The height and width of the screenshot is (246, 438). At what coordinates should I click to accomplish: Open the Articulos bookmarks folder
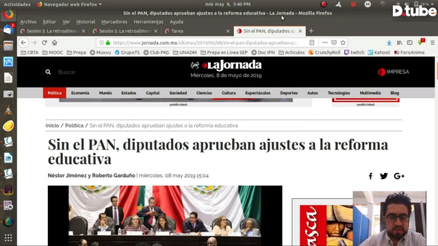click(292, 53)
